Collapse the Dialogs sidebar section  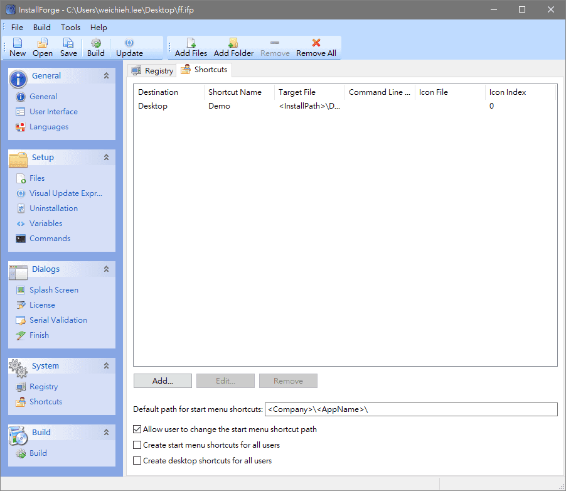coord(106,269)
